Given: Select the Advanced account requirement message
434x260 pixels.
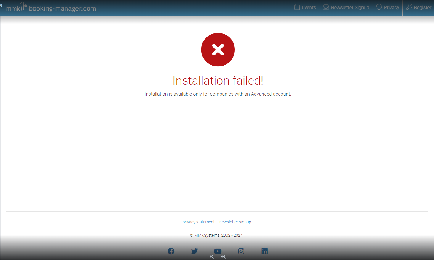Looking at the screenshot, I should click(x=218, y=94).
